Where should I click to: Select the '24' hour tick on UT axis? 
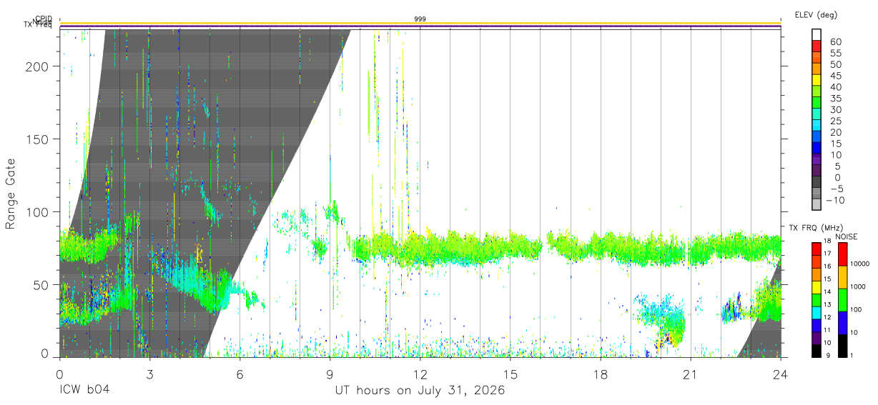tap(780, 374)
